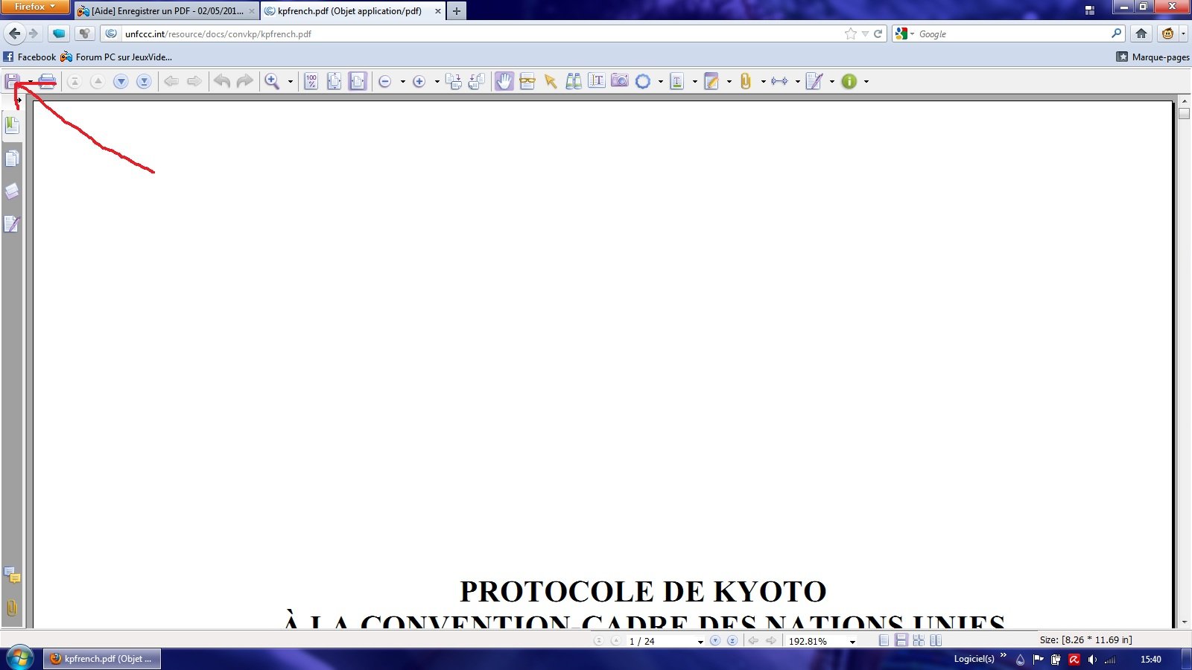Open the Layers side panel
Image resolution: width=1192 pixels, height=670 pixels.
point(12,191)
